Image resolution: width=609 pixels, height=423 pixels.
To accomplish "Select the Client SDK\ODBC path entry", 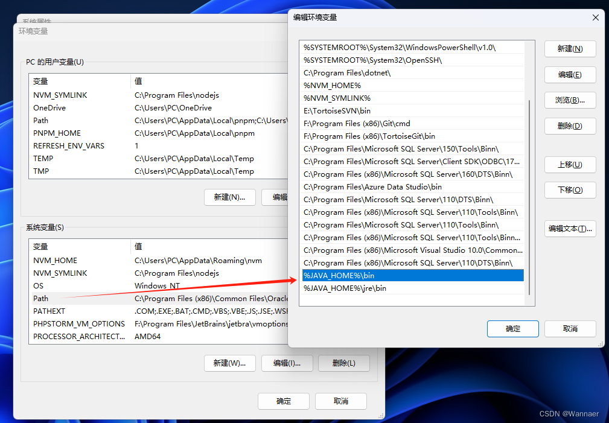I will coord(413,162).
